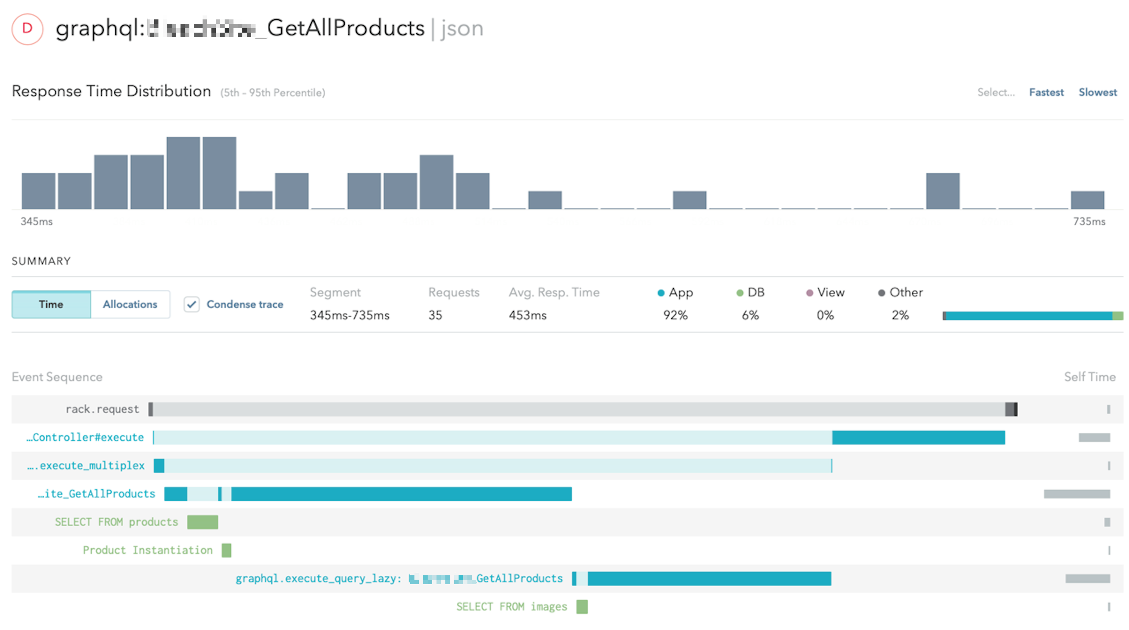Enable the Time view toggle
This screenshot has width=1129, height=630.
[51, 304]
